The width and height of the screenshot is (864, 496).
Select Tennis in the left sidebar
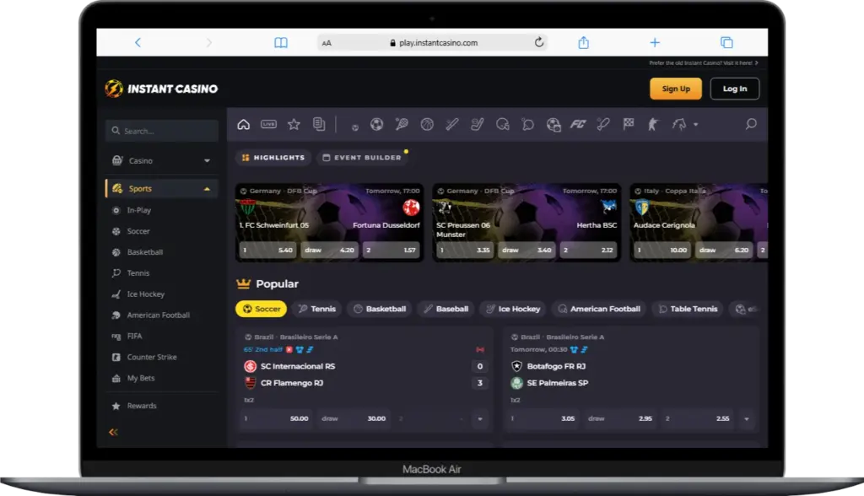coord(138,272)
